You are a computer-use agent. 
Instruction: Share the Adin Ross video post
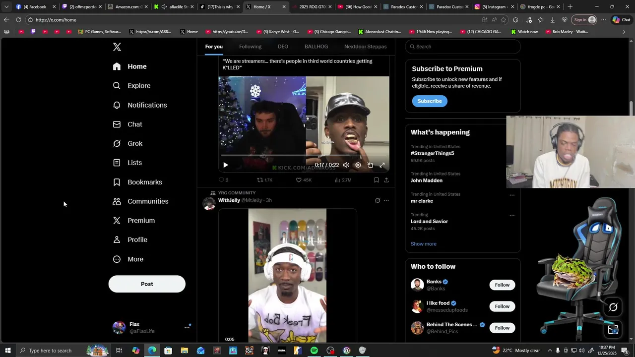coord(386,180)
